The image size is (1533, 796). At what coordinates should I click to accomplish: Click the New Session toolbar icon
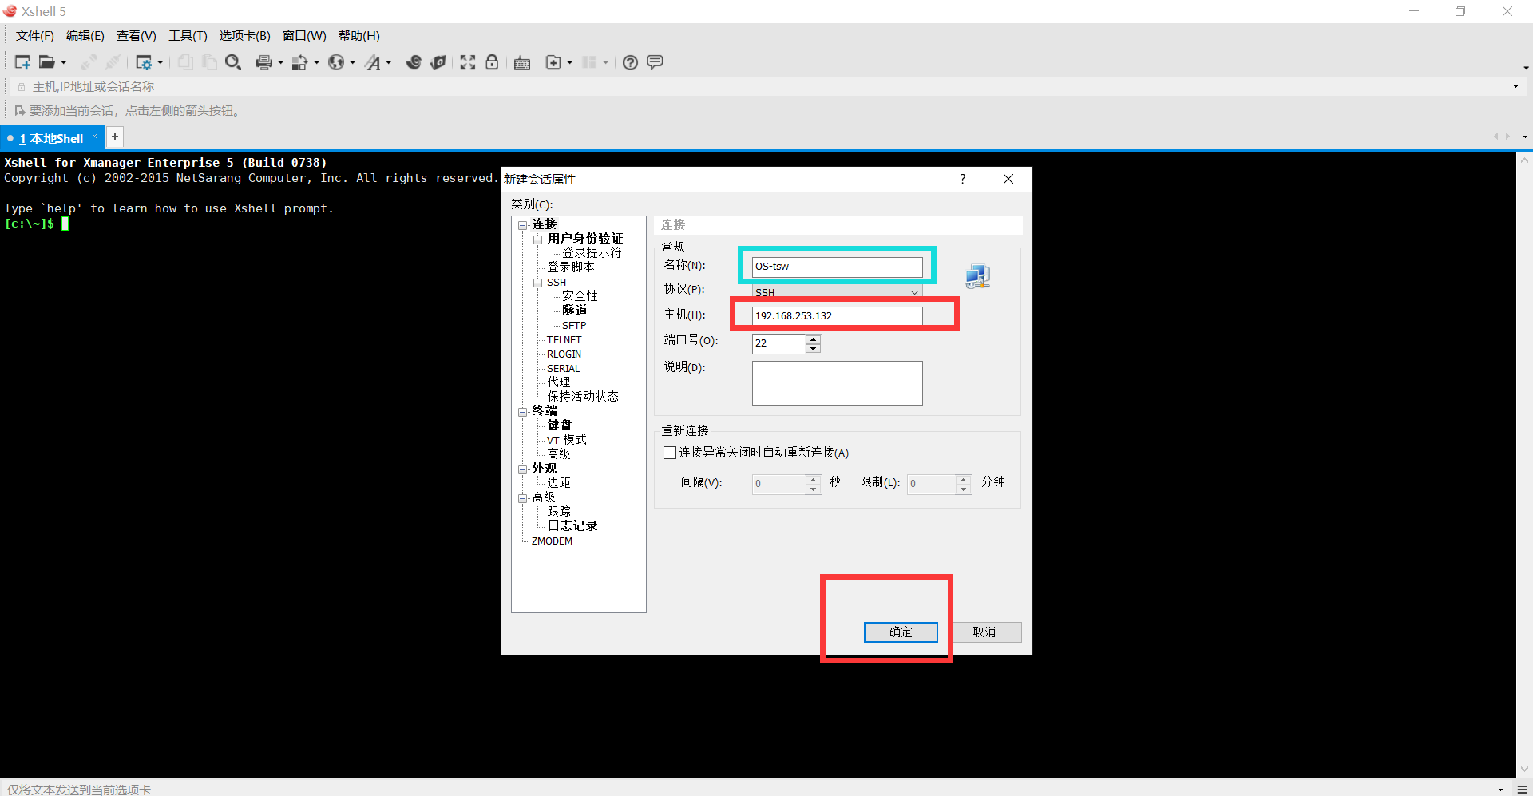click(22, 62)
